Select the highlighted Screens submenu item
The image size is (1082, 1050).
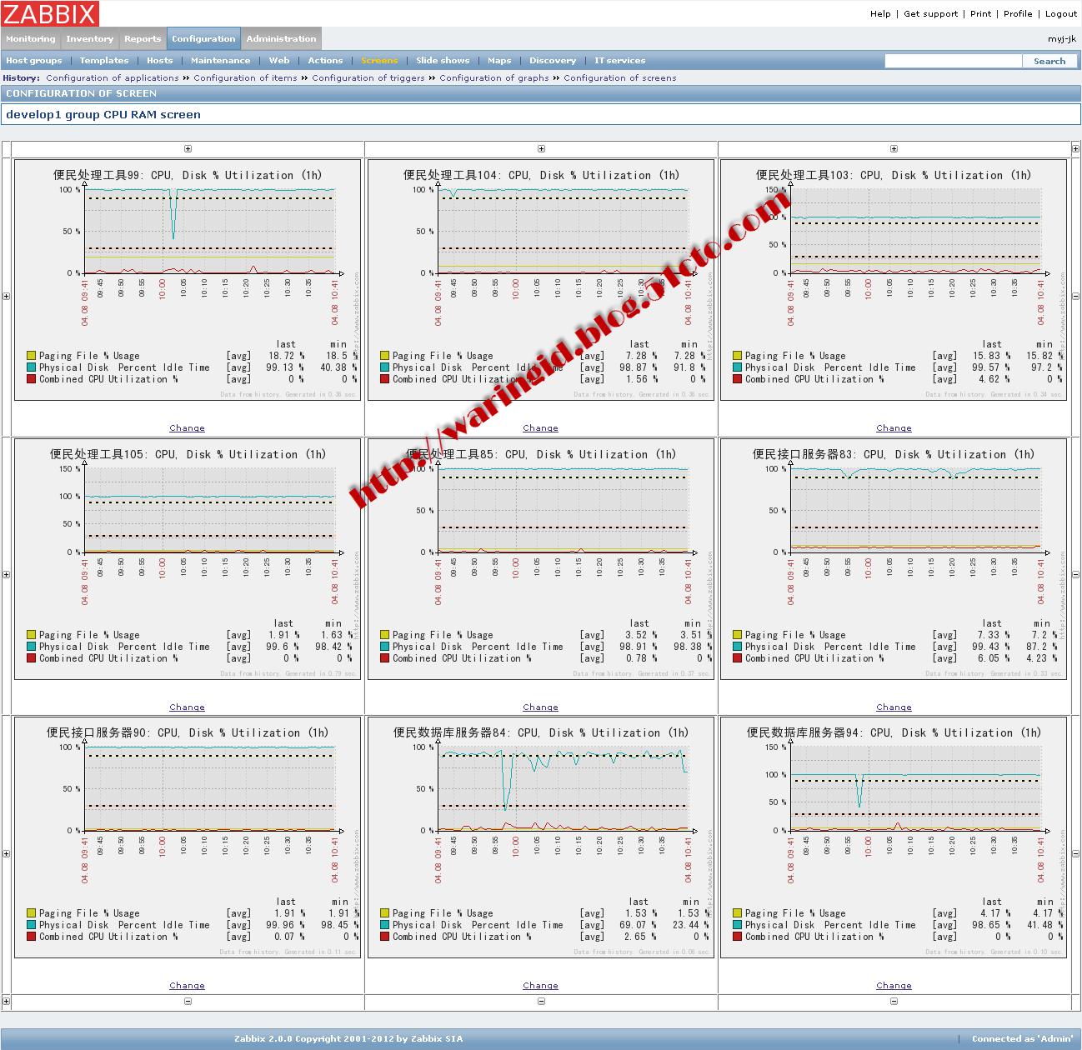click(x=379, y=61)
